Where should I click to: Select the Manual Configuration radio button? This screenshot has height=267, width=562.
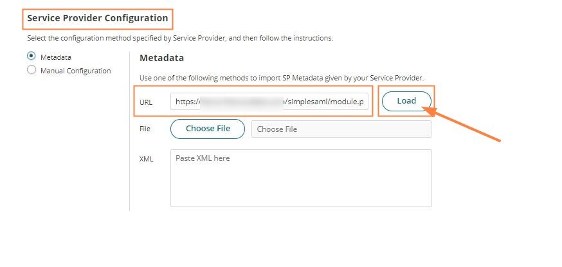32,71
